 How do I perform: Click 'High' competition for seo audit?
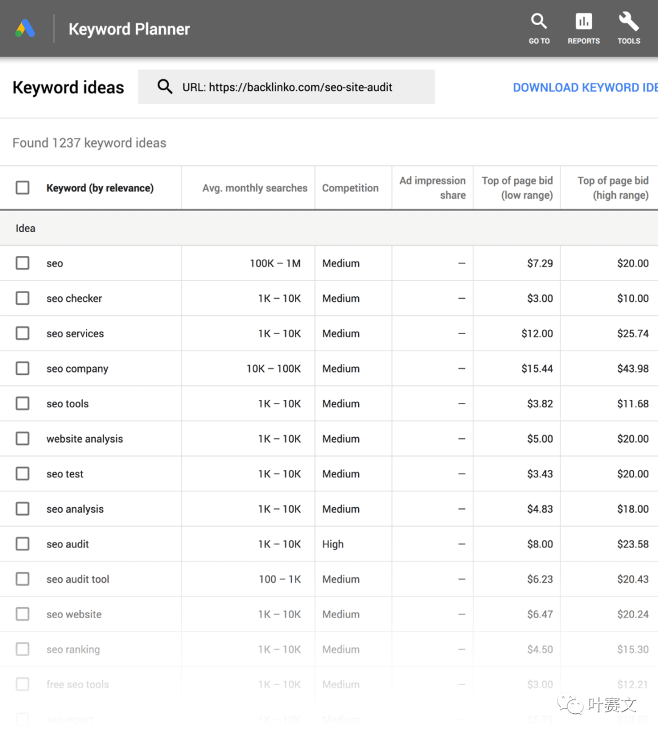[333, 544]
